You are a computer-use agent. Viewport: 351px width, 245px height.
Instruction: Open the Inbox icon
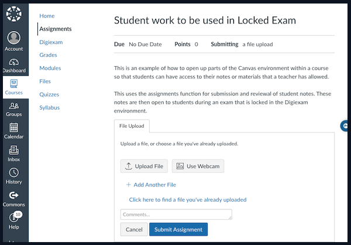coord(14,150)
